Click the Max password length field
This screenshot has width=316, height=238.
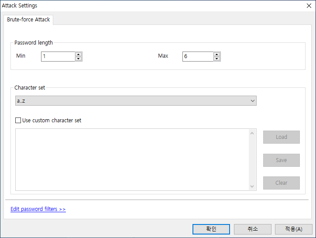(x=198, y=56)
